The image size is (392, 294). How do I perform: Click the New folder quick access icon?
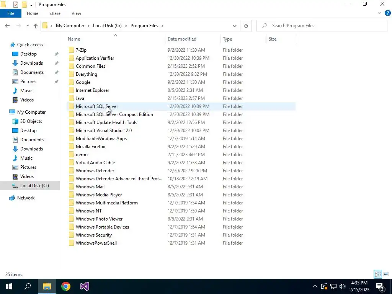point(24,5)
